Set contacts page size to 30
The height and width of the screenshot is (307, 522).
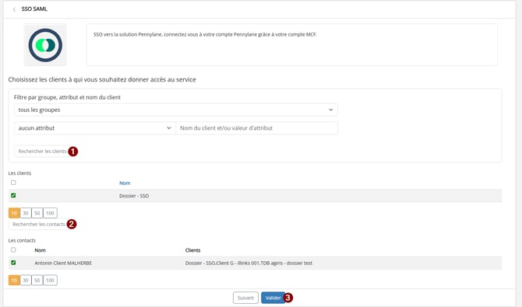[26, 280]
